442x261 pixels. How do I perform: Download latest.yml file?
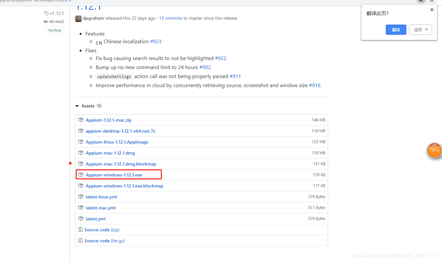[x=95, y=219]
